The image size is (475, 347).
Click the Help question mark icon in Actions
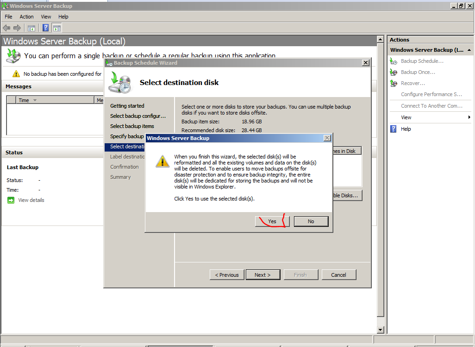tap(393, 129)
